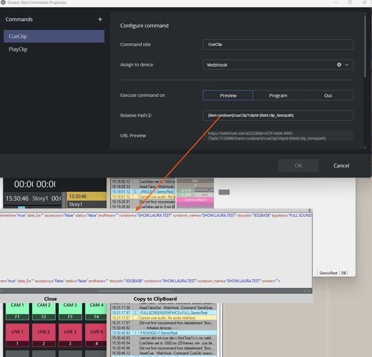The image size is (372, 357).
Task: Switch to the DB tab
Action: 344,273
